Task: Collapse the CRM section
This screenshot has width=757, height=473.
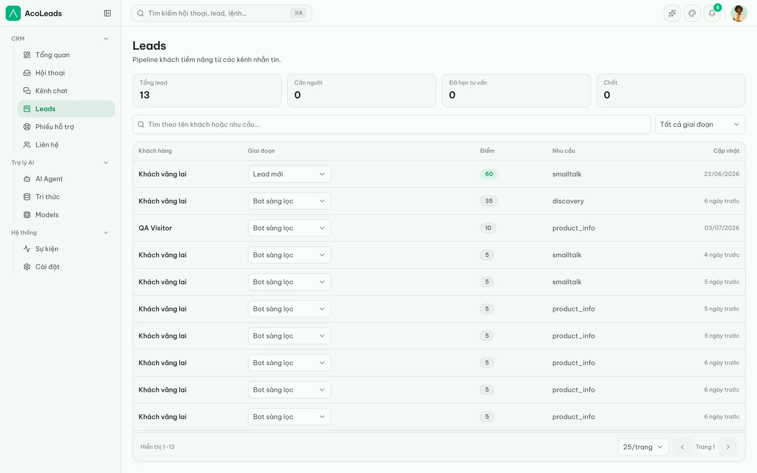Action: [x=106, y=39]
